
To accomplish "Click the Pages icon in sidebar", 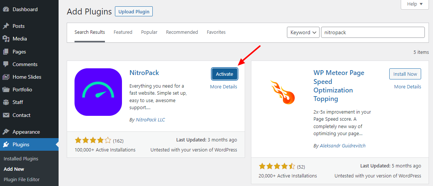I will [6, 52].
